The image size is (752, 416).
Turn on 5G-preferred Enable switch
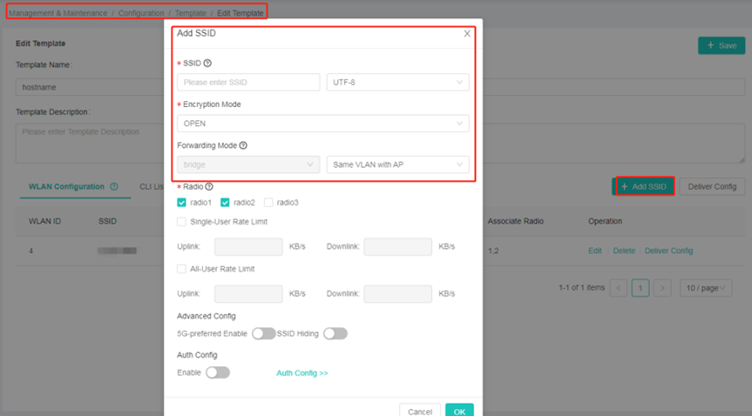click(263, 333)
